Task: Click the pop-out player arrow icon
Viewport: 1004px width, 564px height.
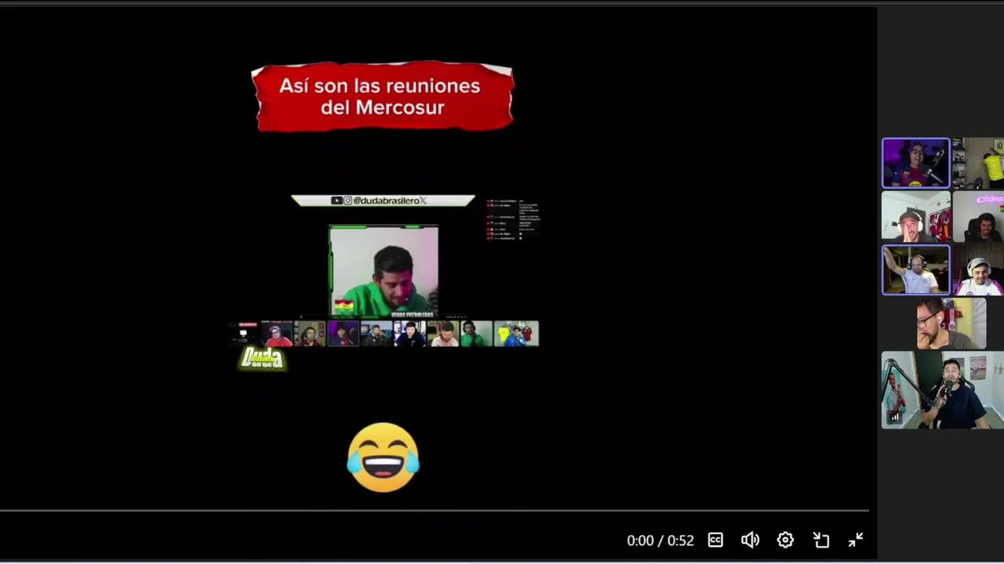Action: [x=821, y=540]
